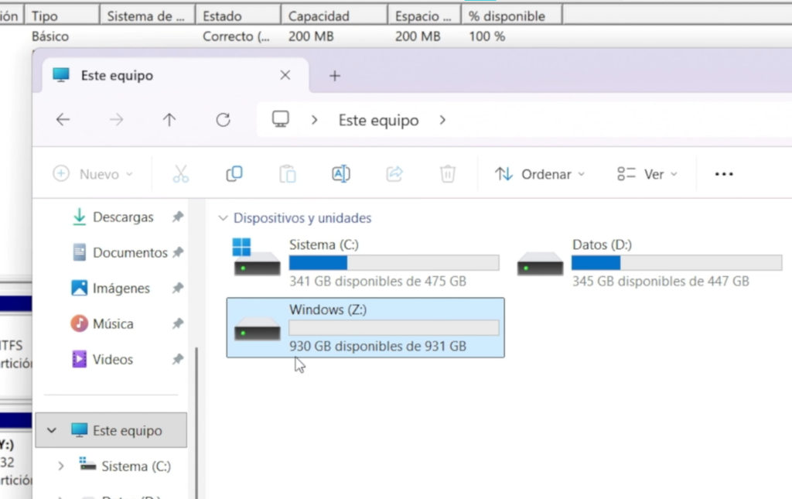
Task: Collapse the Dispositivos y unidades section
Action: tap(224, 217)
